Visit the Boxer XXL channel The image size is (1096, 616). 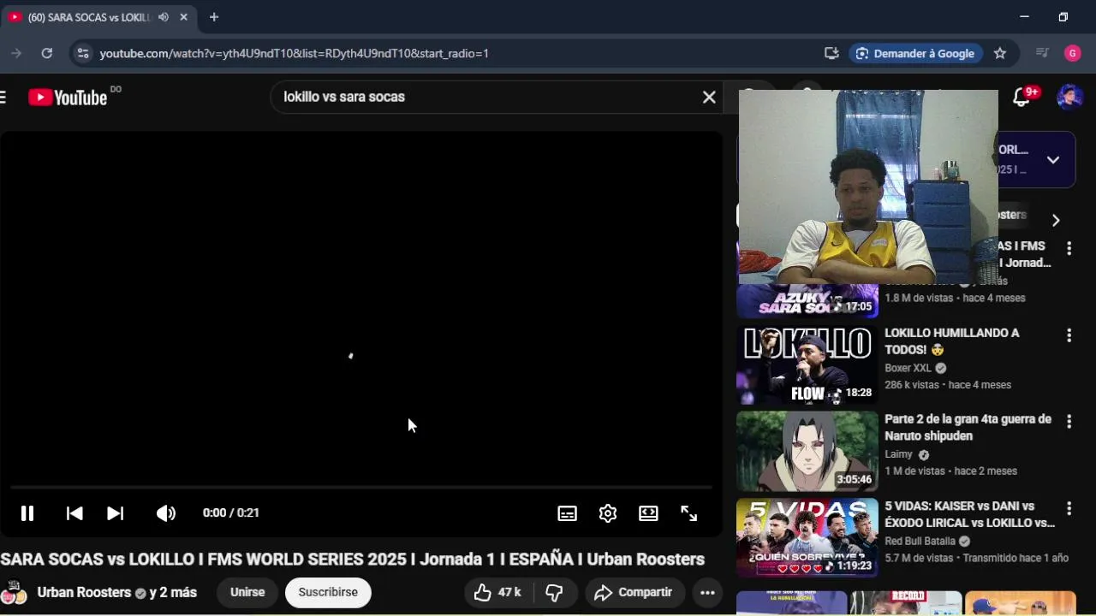(908, 369)
